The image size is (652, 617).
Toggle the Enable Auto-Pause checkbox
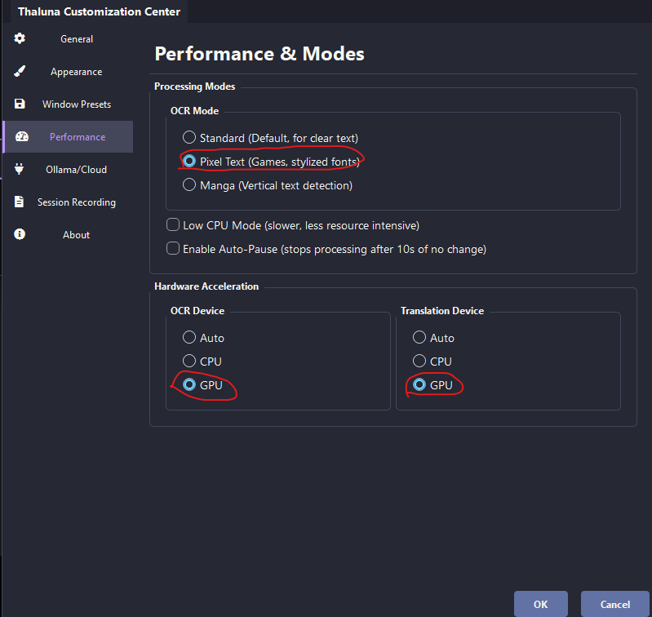(173, 249)
